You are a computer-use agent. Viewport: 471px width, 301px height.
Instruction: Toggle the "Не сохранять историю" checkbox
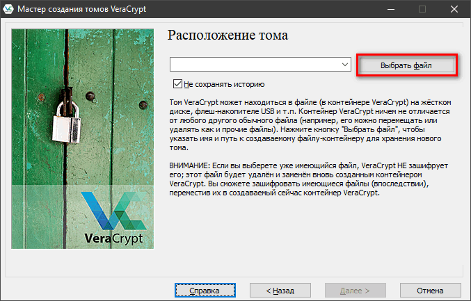tap(177, 84)
